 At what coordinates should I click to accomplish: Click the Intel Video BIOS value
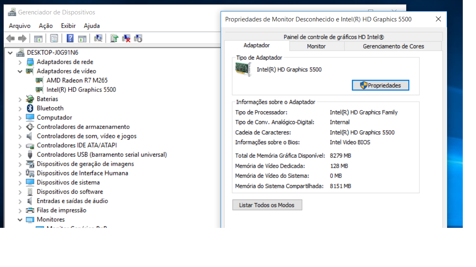coord(350,142)
